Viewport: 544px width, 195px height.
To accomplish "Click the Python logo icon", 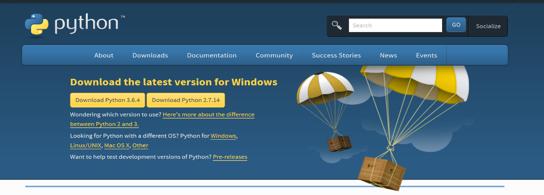I will (x=37, y=24).
